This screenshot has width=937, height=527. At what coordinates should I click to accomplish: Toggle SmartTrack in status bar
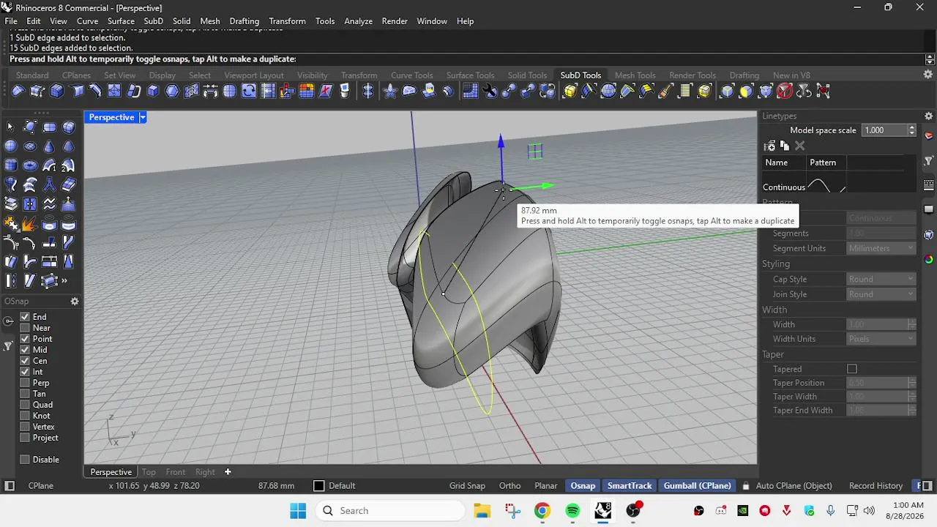click(x=630, y=486)
